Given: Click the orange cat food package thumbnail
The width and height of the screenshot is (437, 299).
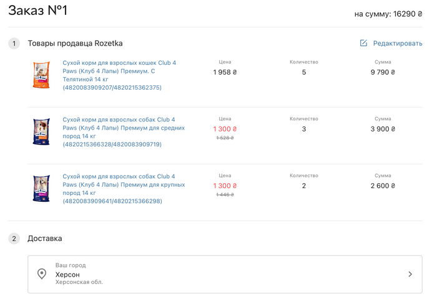Looking at the screenshot, I should pos(41,75).
